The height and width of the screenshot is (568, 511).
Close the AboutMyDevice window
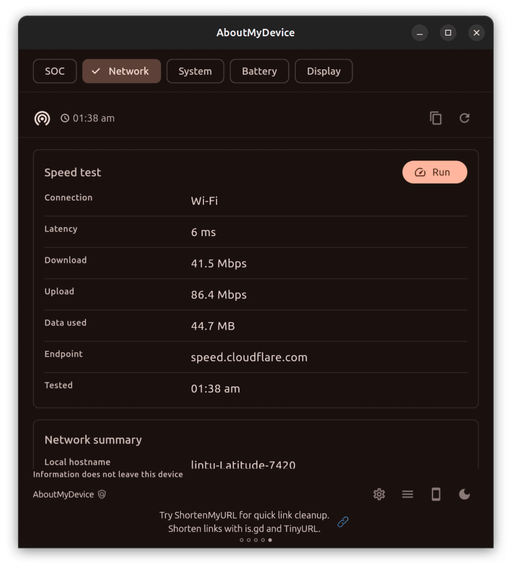point(477,33)
